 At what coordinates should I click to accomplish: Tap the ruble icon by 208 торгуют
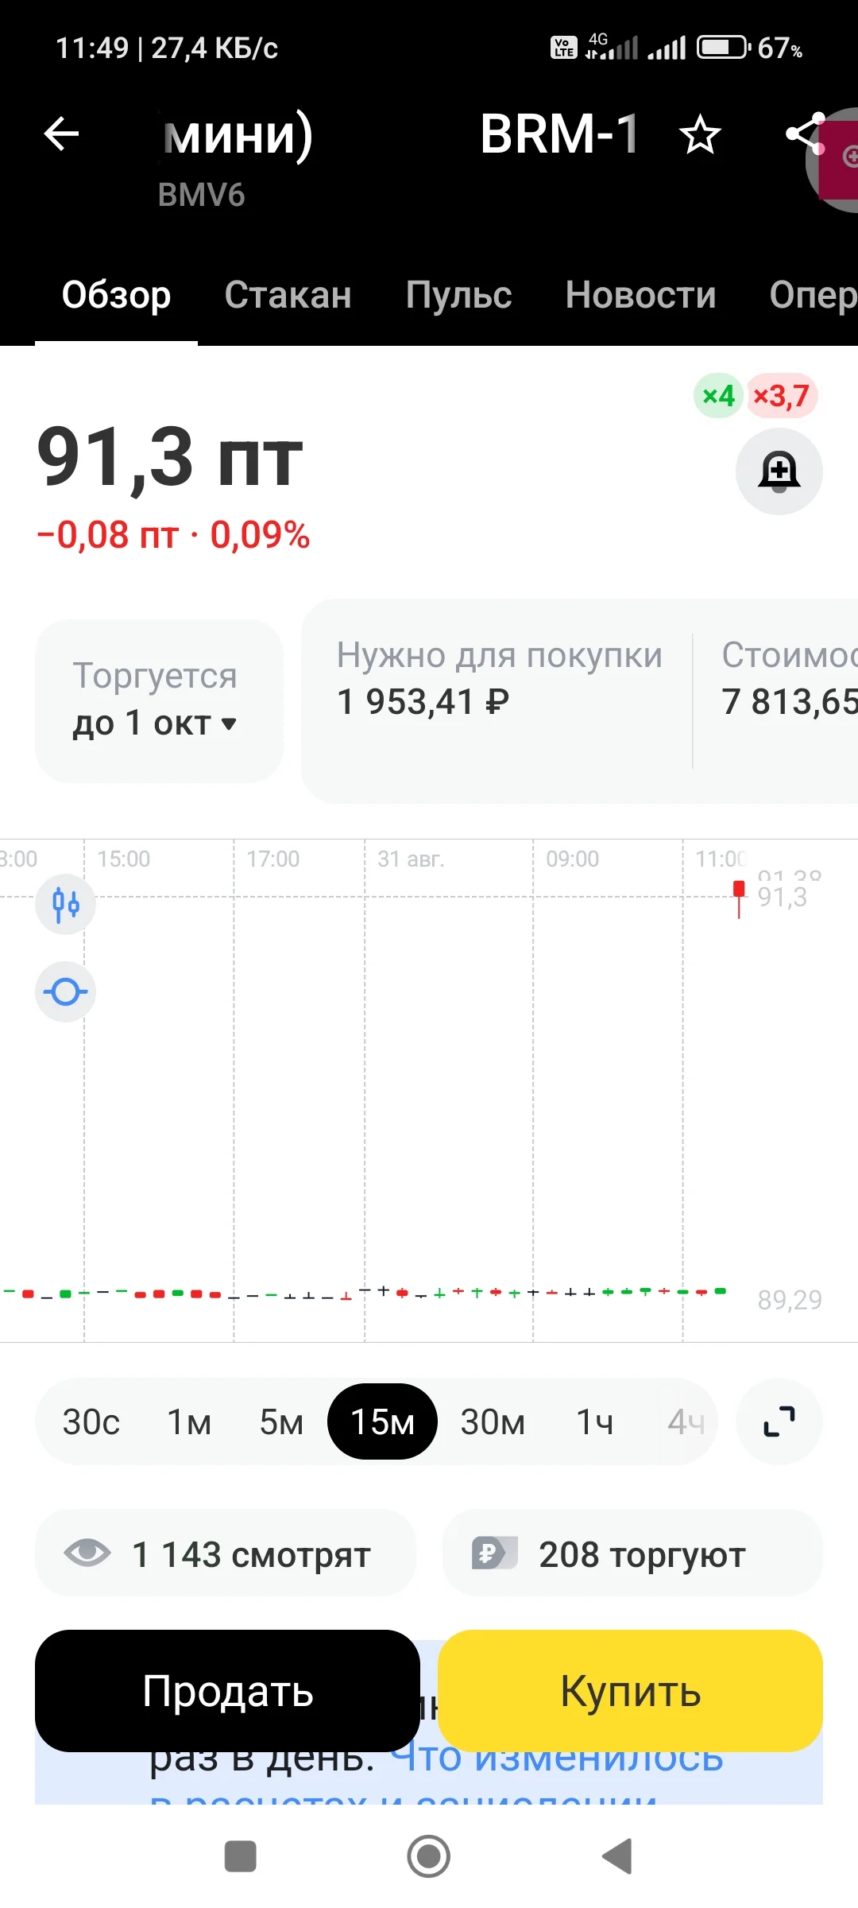[x=494, y=1552]
